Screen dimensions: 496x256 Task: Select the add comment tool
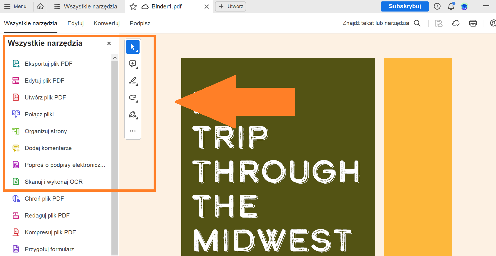pos(133,64)
